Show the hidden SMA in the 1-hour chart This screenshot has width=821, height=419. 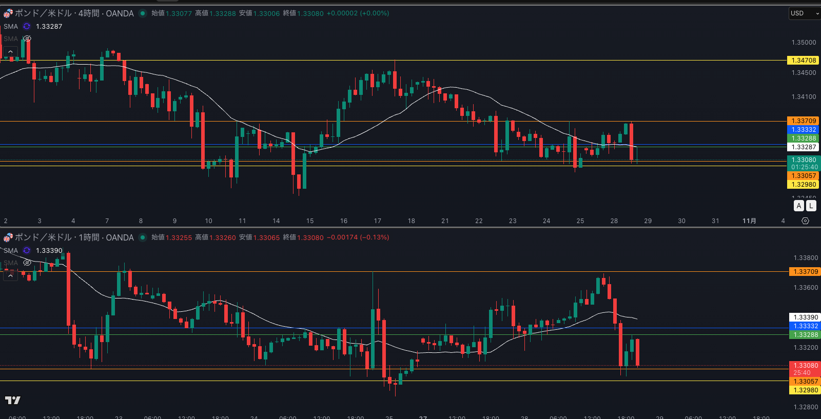click(27, 263)
